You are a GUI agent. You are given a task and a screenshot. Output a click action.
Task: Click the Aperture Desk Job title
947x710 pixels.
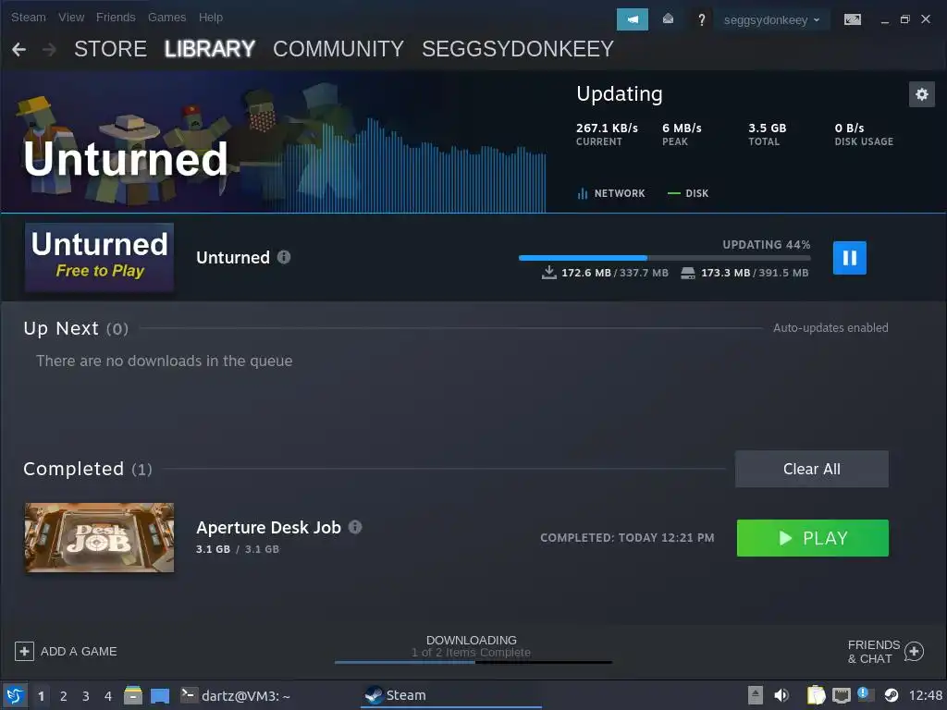[269, 528]
